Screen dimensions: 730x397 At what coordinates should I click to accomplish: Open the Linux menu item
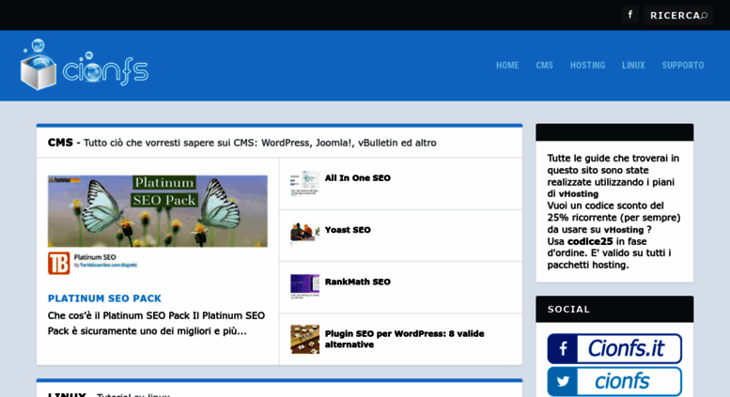[633, 65]
